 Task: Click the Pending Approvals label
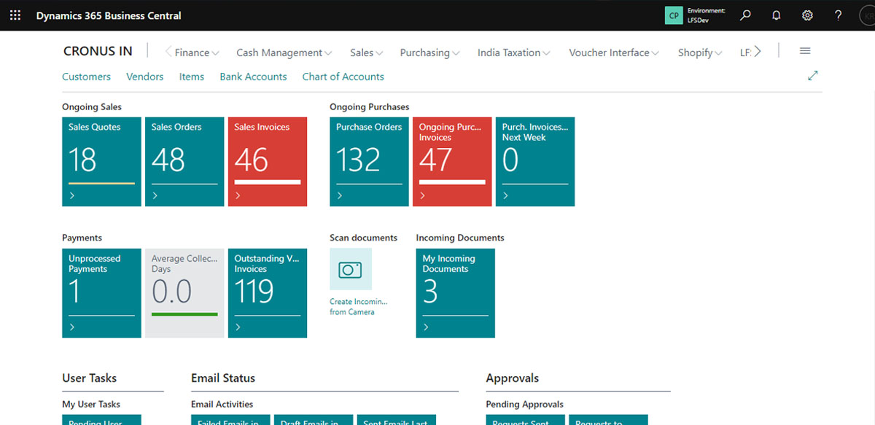click(x=525, y=405)
